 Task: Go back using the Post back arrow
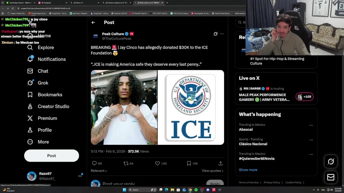pos(93,23)
